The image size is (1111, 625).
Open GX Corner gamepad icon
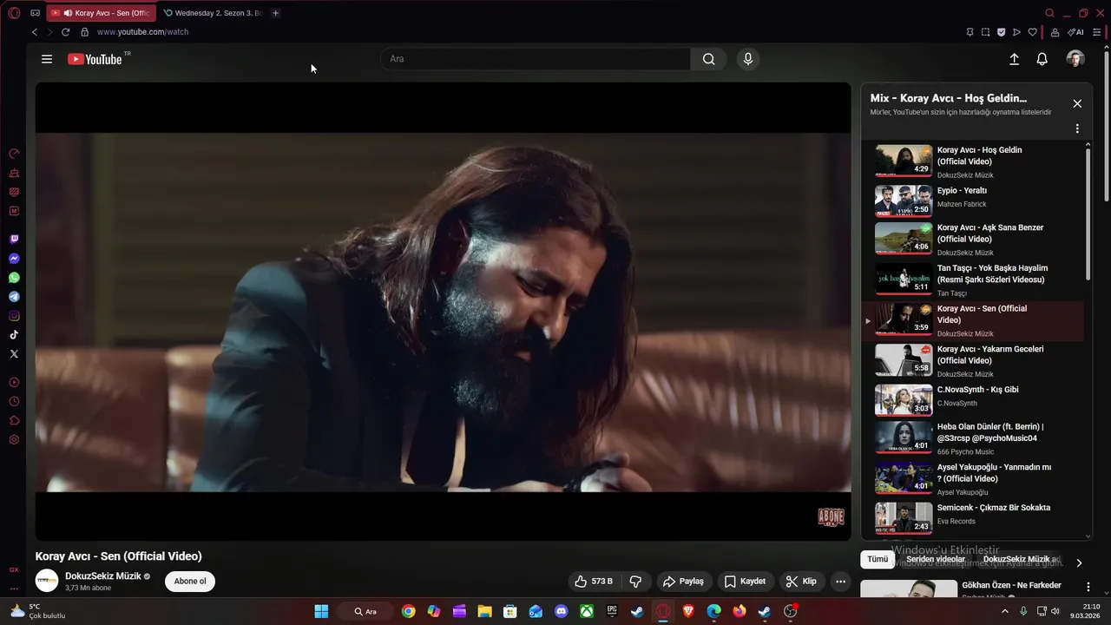pyautogui.click(x=35, y=13)
